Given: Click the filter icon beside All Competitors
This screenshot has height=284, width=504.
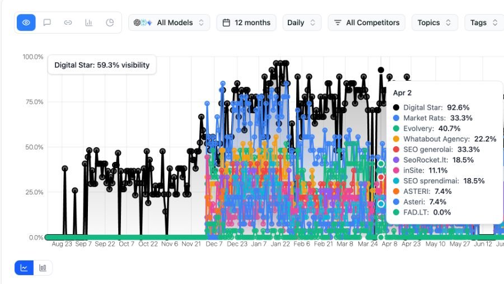Looking at the screenshot, I should click(x=338, y=22).
